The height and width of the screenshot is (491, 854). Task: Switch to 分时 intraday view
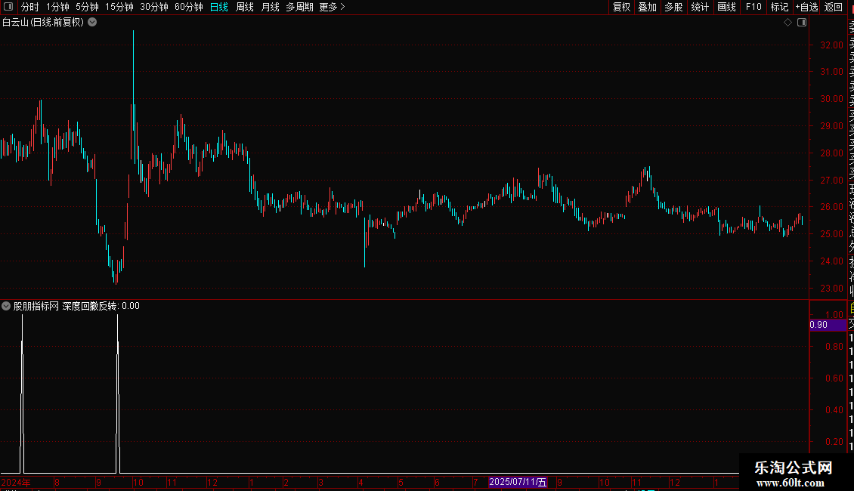point(30,7)
